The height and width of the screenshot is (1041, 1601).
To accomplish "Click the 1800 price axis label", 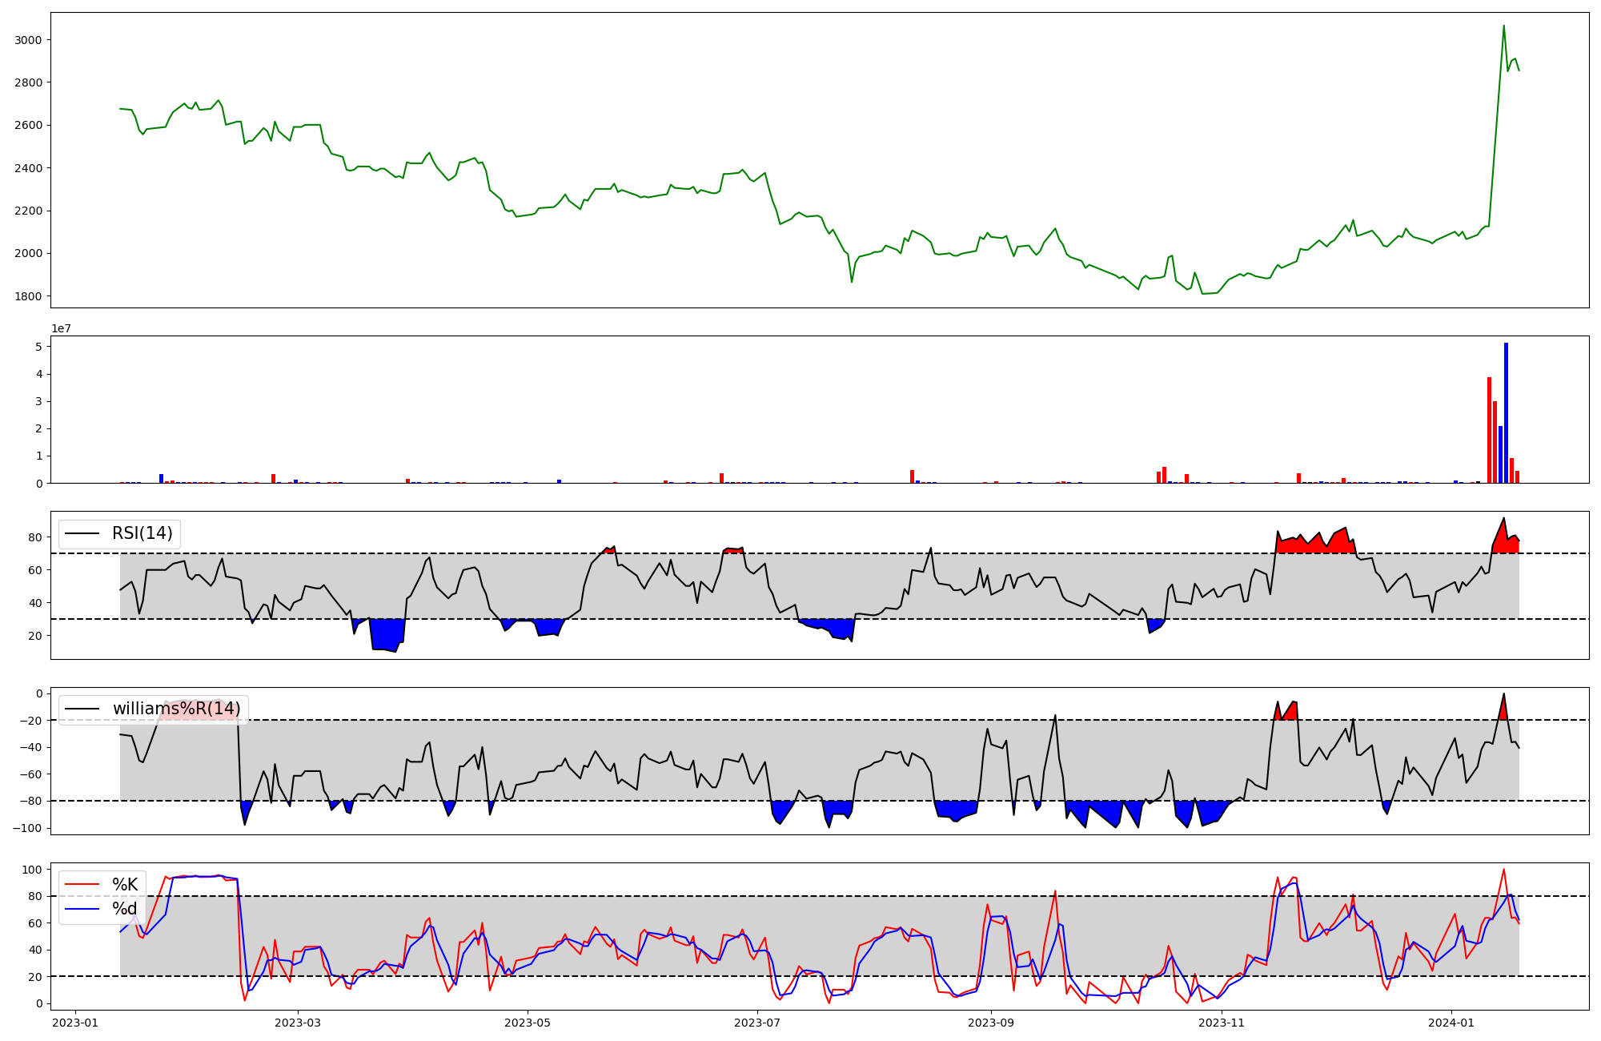I will click(30, 296).
